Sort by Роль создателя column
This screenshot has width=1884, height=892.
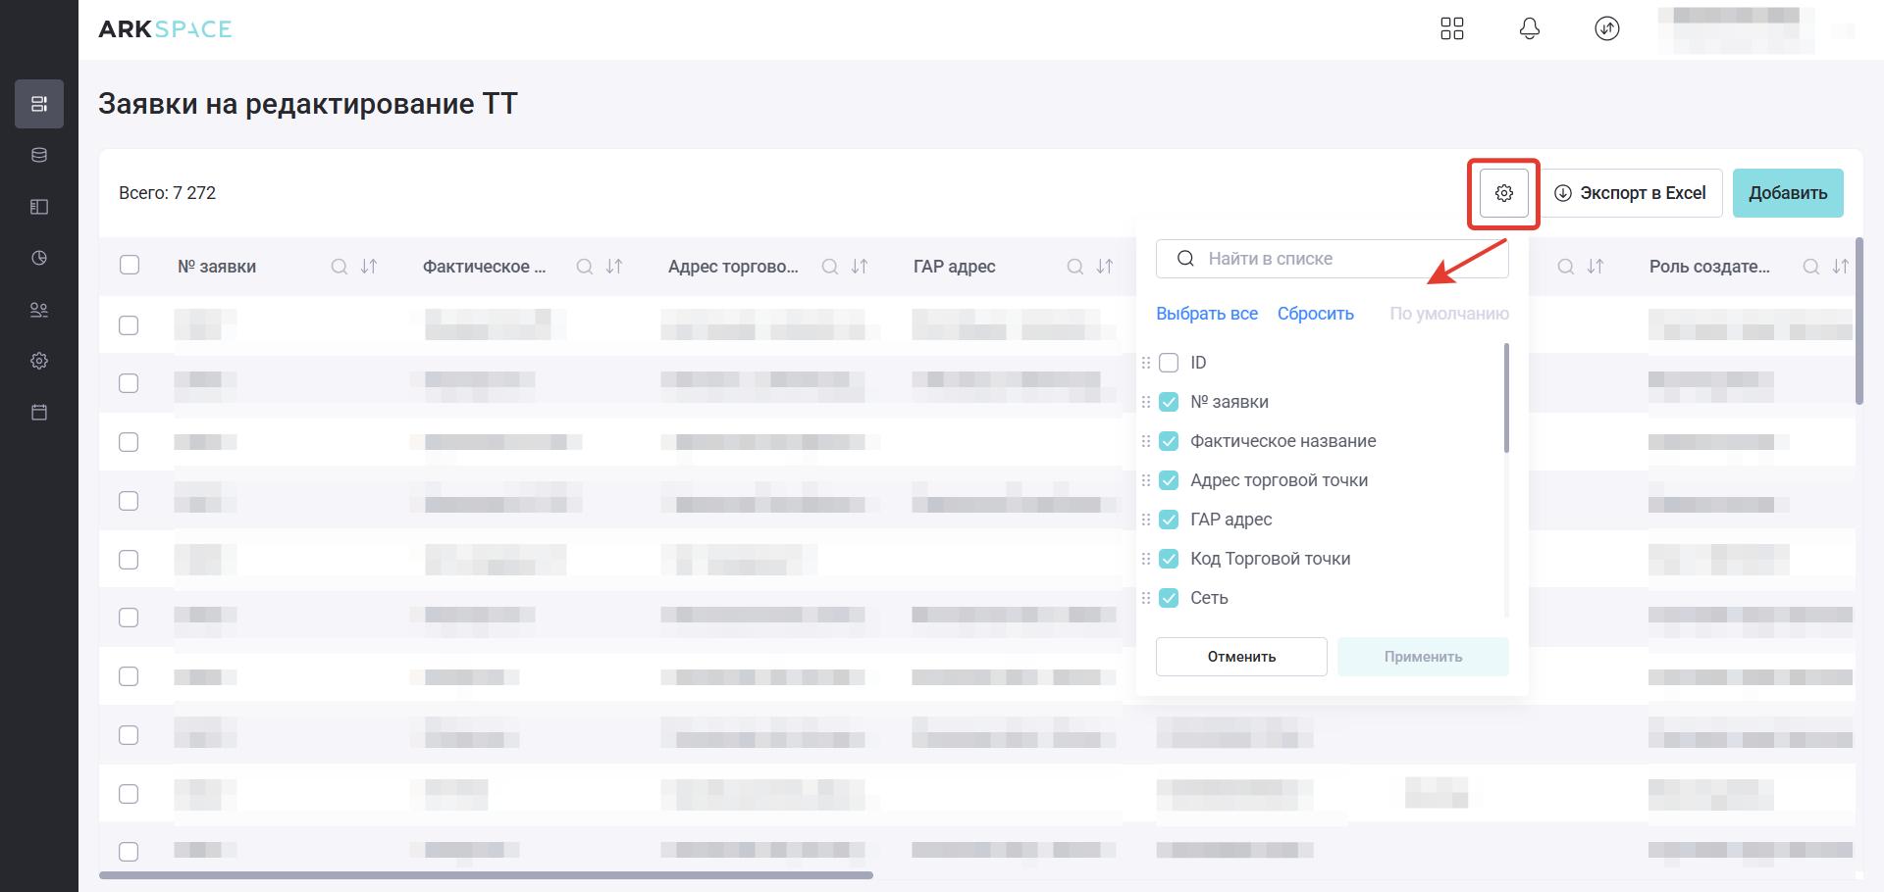coord(1841,267)
